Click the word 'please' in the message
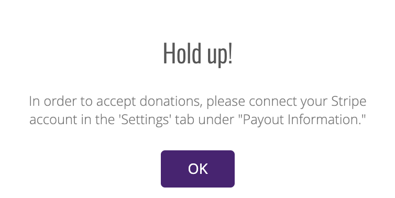Image resolution: width=395 pixels, height=198 pixels. coord(225,102)
